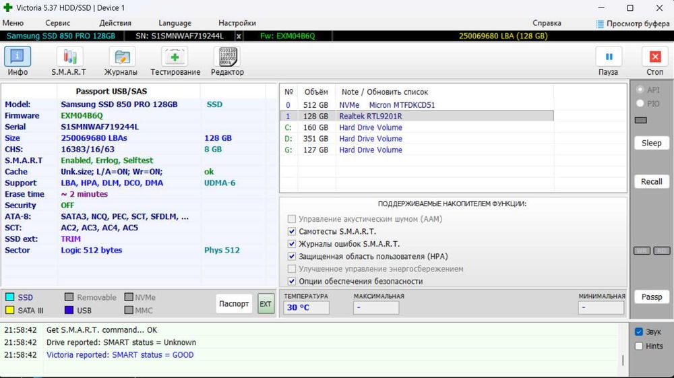Click the green EXT button
Viewport: 674px width, 378px height.
tap(266, 304)
